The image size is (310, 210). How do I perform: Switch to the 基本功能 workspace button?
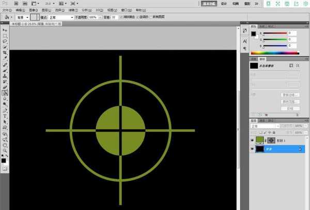pos(208,3)
